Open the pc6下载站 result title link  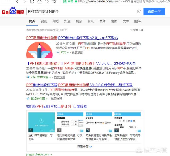[72, 38]
